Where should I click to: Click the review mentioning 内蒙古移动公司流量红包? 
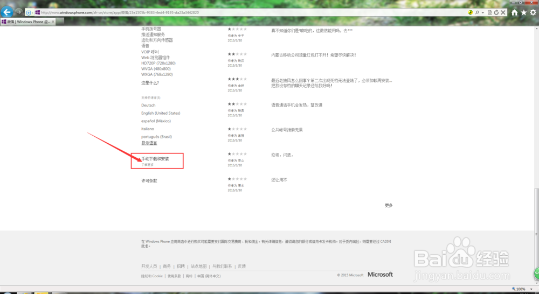pos(313,55)
